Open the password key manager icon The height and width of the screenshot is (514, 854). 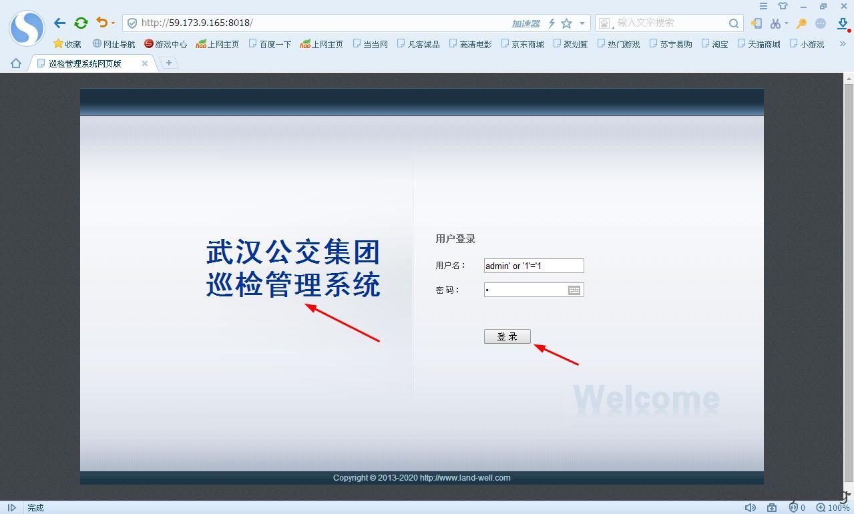coord(801,23)
